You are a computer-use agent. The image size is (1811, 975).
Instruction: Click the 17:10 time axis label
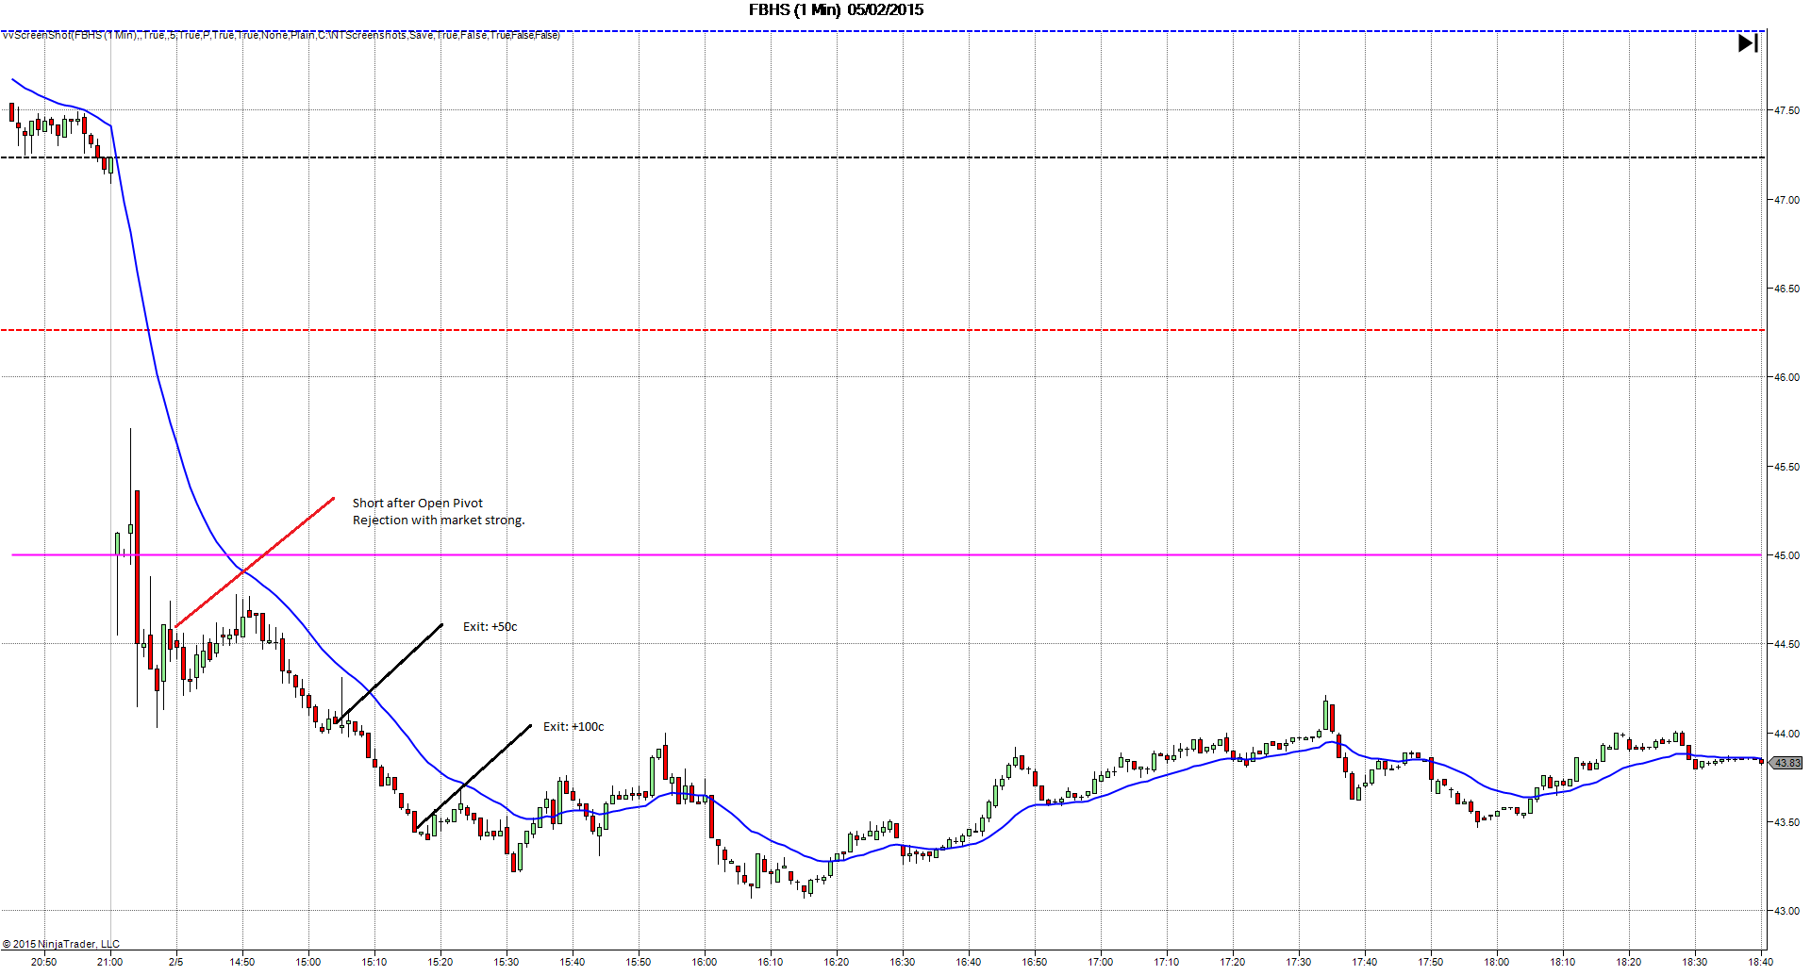point(1167,962)
